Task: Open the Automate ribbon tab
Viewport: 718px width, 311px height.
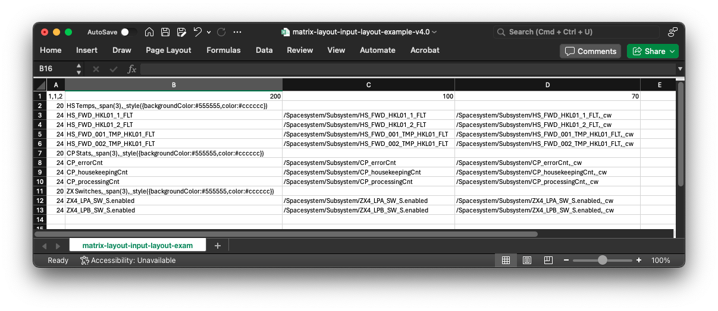Action: pos(378,50)
